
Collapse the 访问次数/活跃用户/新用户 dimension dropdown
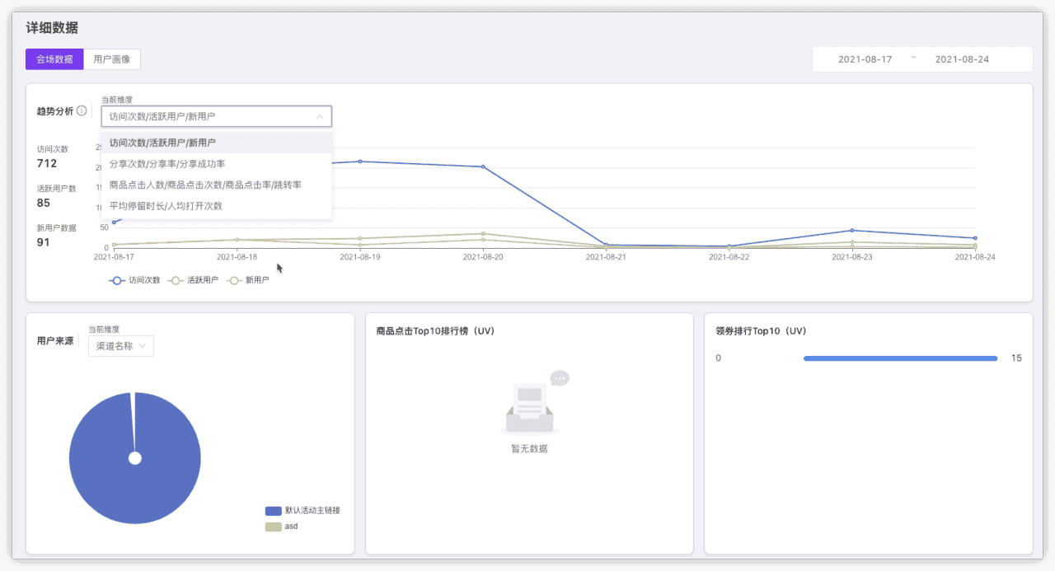[x=216, y=116]
